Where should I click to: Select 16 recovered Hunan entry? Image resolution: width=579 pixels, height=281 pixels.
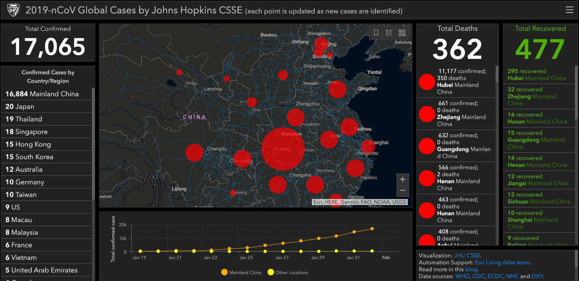539,118
